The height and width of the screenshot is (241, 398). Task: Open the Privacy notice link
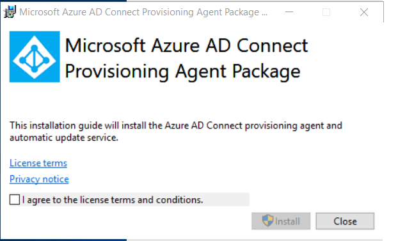(39, 179)
